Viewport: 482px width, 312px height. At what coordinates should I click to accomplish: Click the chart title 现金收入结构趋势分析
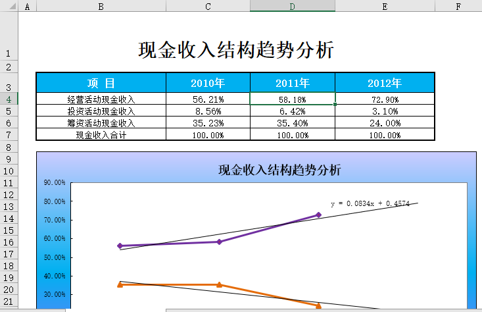(x=279, y=170)
